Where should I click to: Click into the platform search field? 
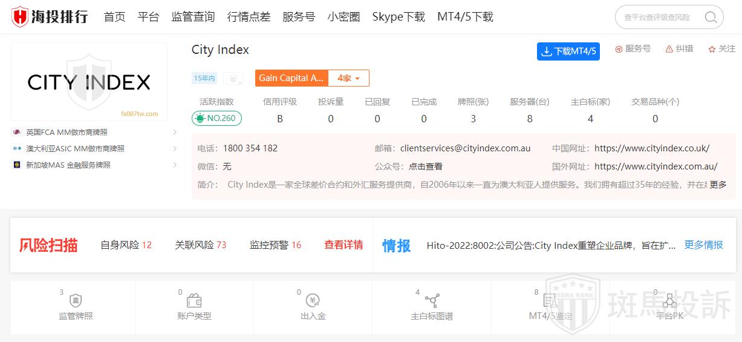[x=659, y=18]
